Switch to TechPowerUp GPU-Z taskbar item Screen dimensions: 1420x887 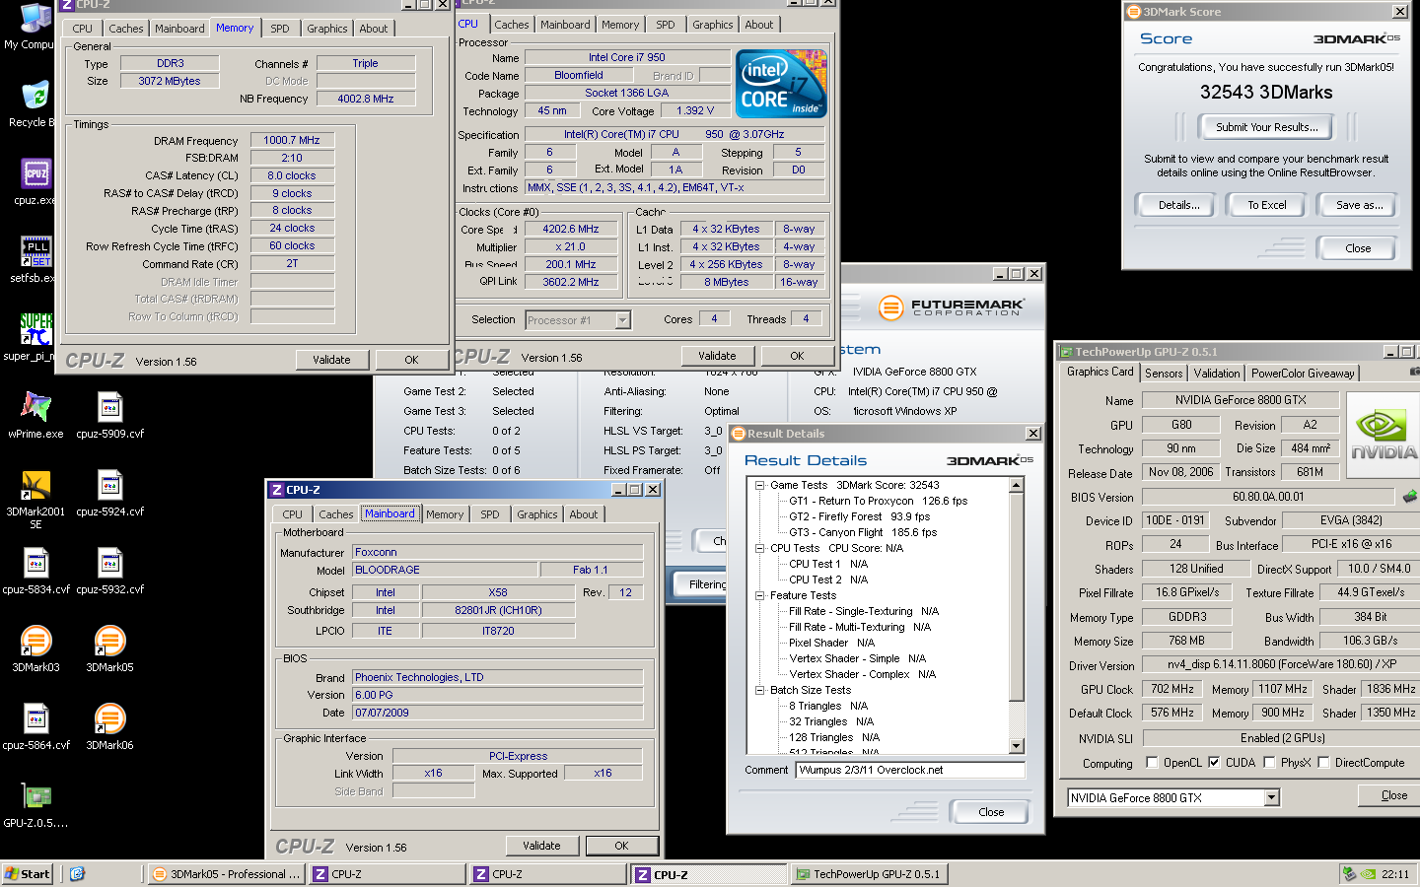(869, 874)
